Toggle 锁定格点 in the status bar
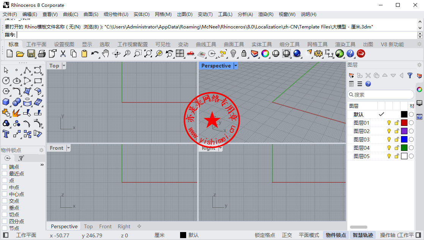 pos(265,235)
